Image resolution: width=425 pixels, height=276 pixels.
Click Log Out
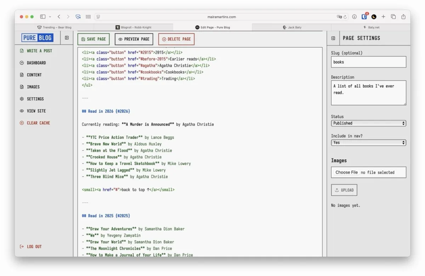34,247
